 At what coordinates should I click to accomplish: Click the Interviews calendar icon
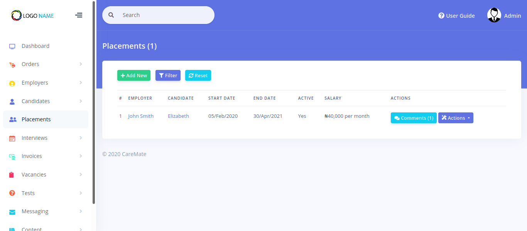(12, 138)
